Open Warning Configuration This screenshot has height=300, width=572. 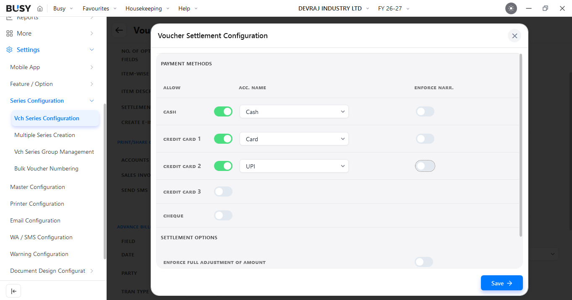[x=39, y=254]
